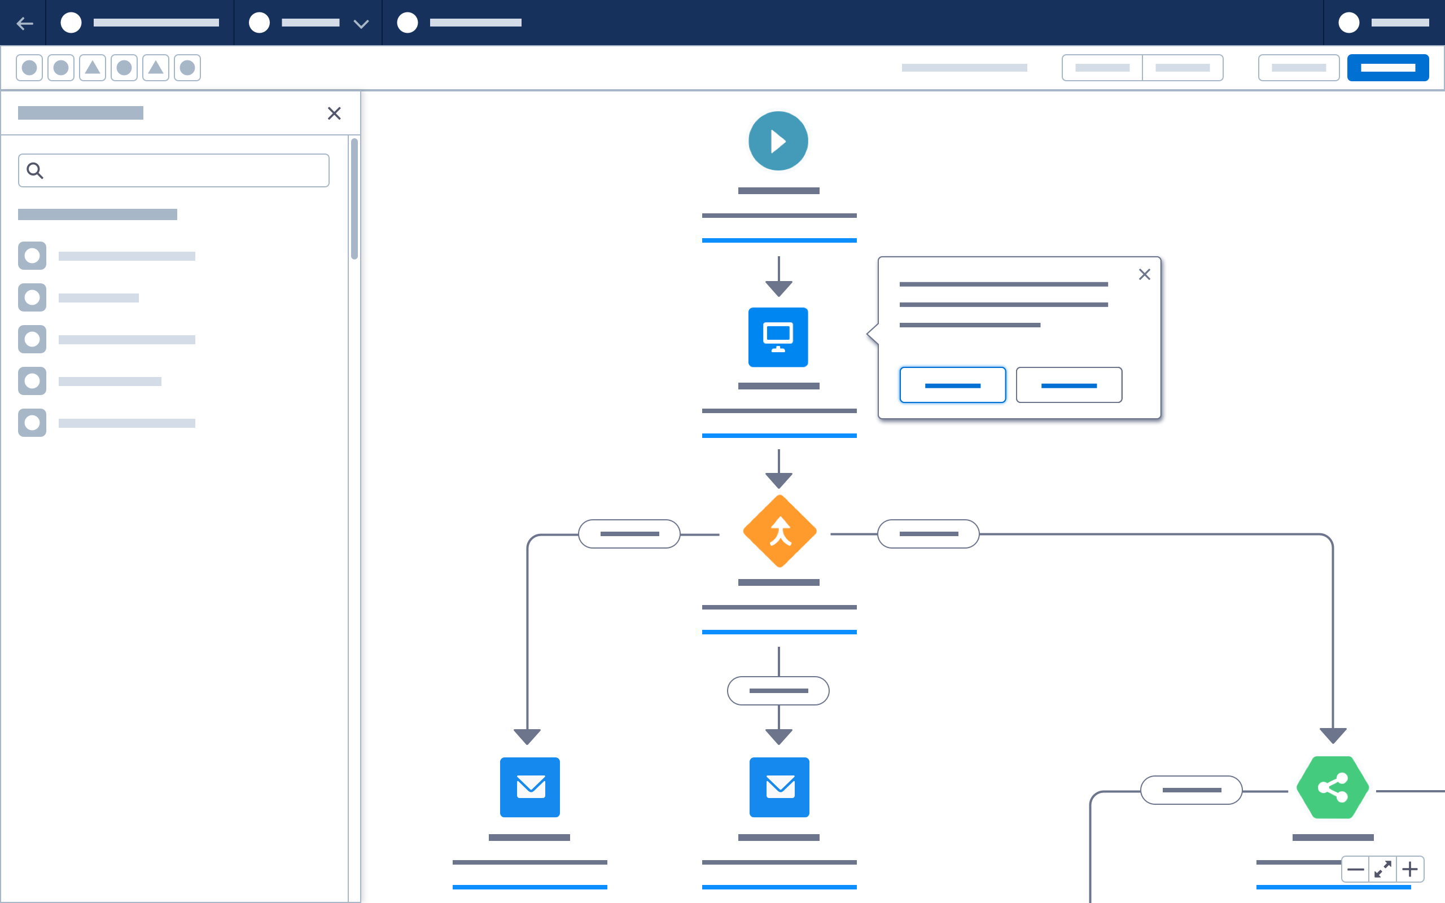Open the left email node
The image size is (1445, 903).
click(x=529, y=787)
